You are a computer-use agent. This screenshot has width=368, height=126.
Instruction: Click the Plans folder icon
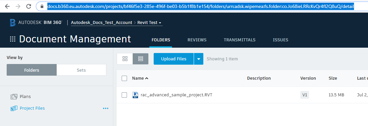(x=14, y=97)
